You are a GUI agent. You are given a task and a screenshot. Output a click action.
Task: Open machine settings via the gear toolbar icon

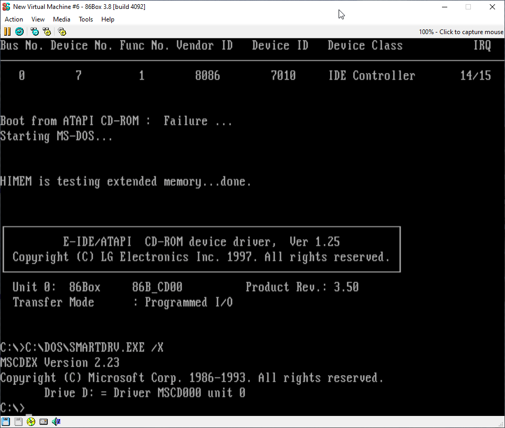click(62, 31)
